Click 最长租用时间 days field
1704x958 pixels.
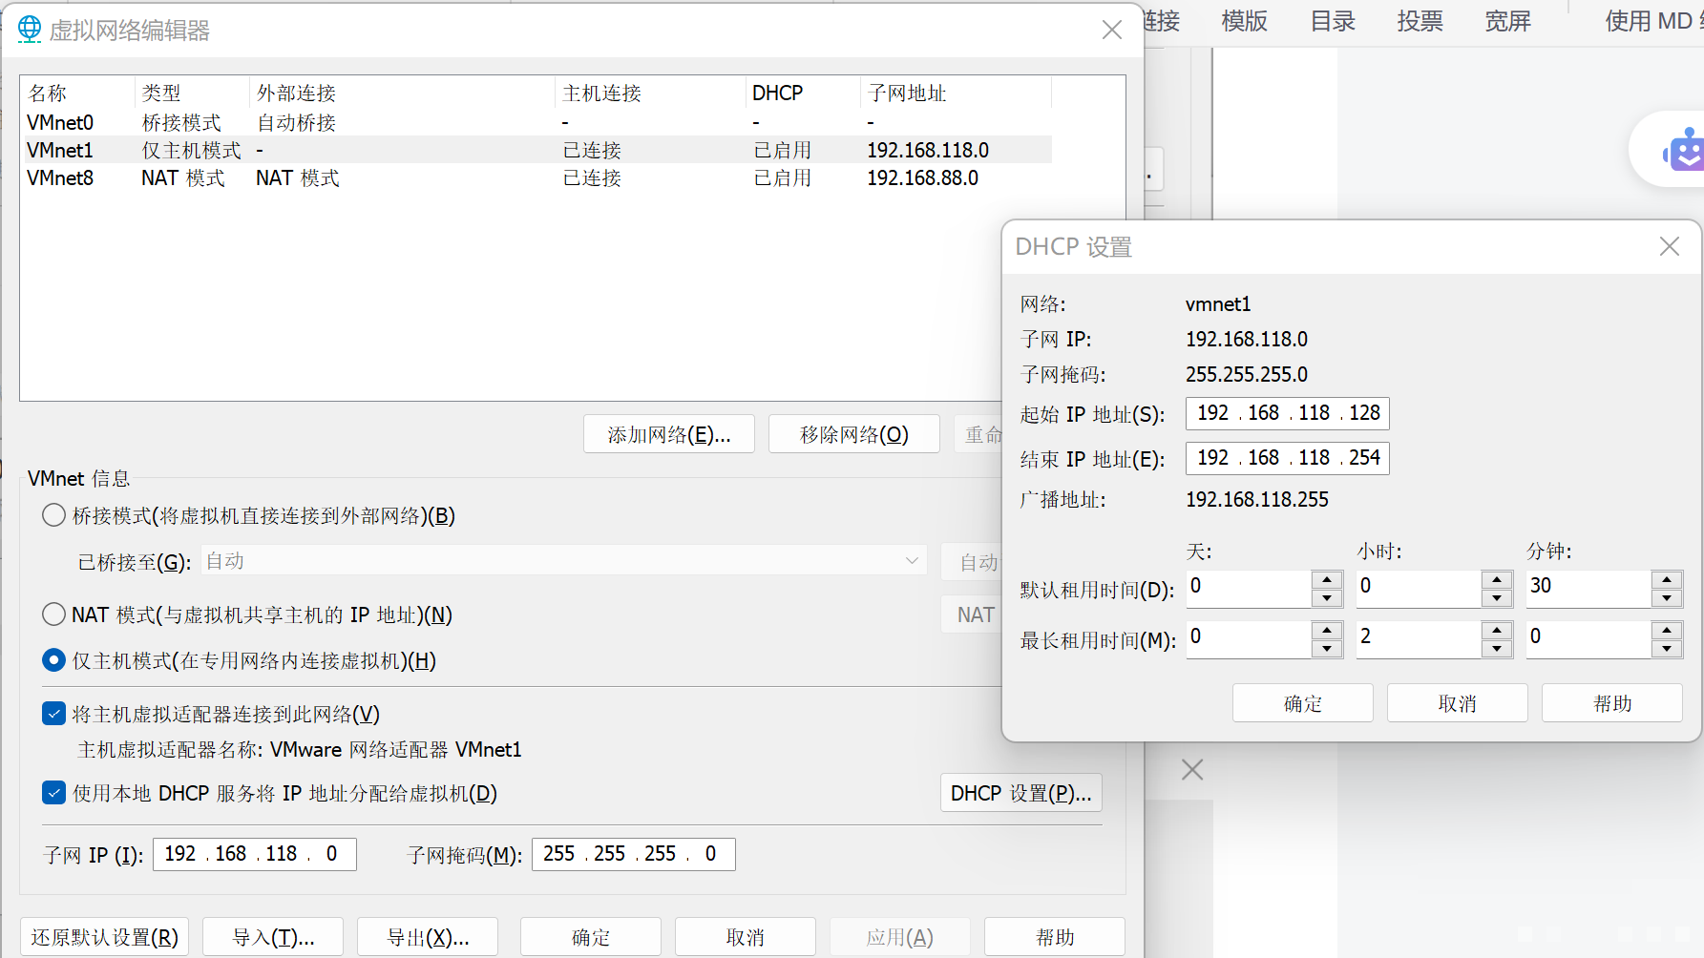pos(1249,639)
